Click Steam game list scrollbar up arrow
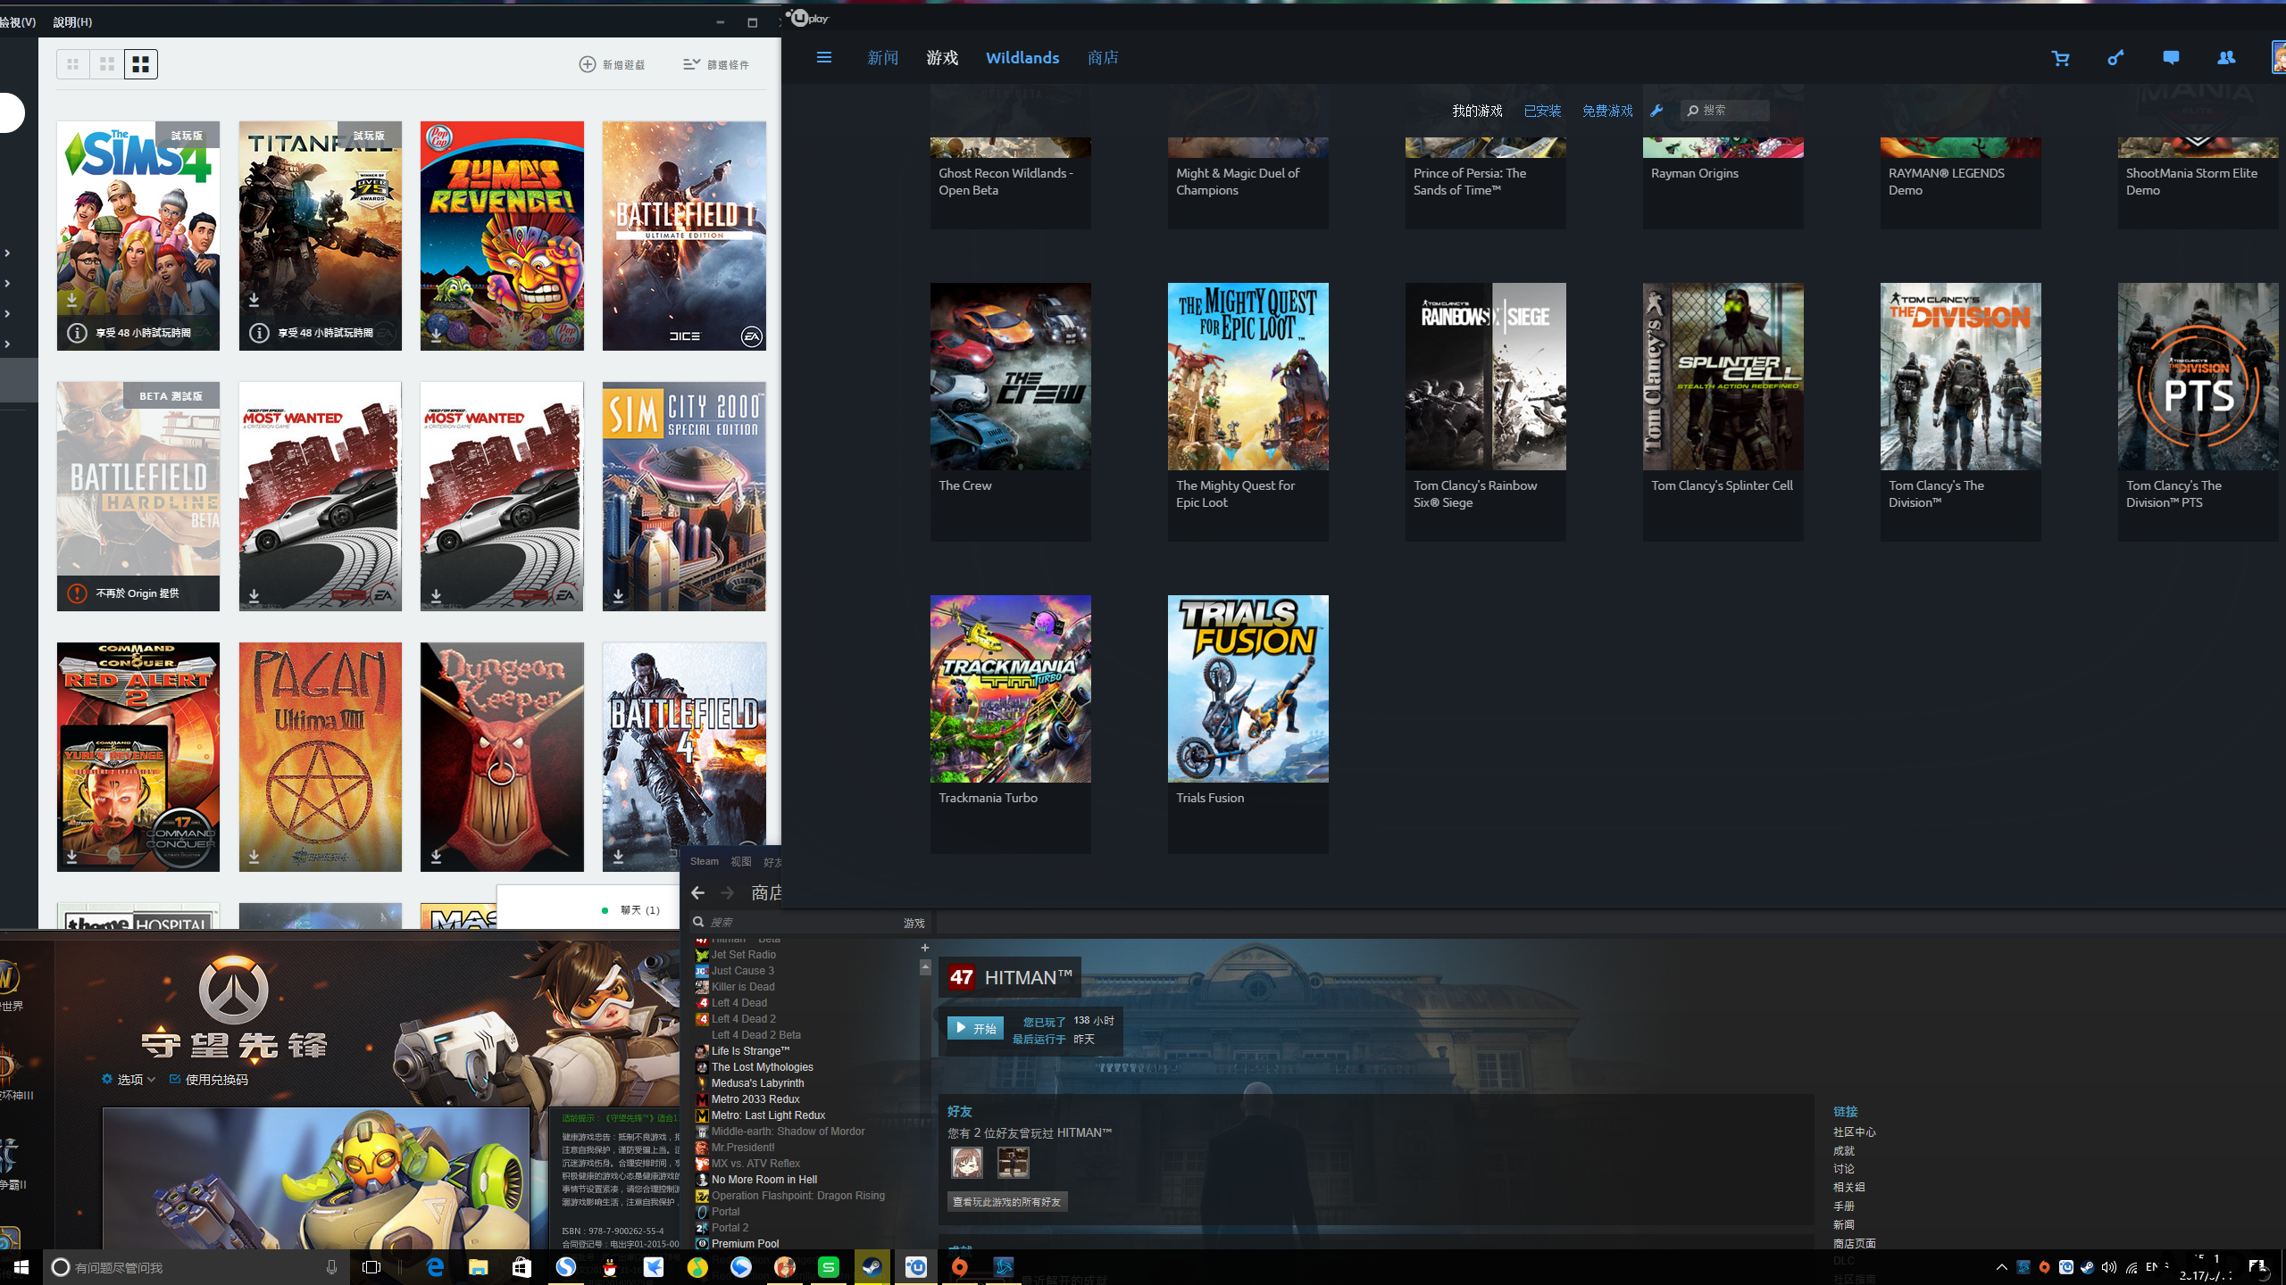This screenshot has height=1285, width=2286. tap(925, 967)
